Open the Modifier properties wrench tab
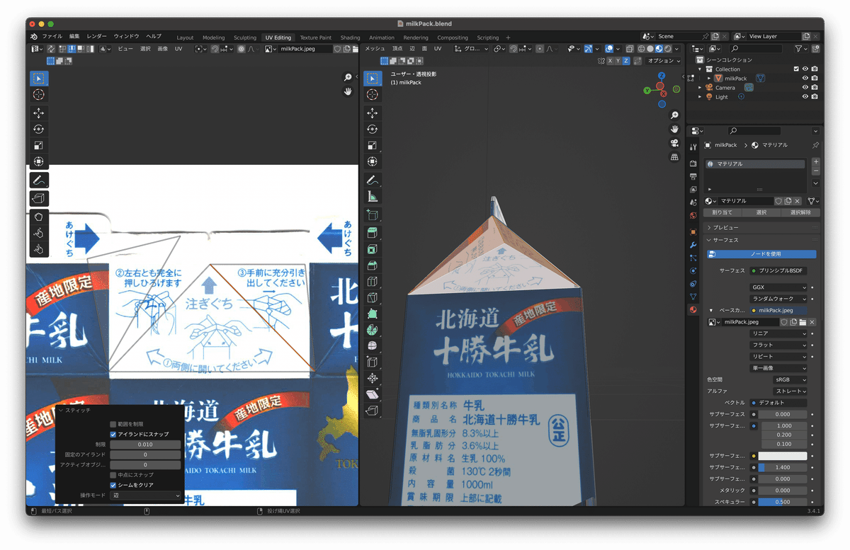The height and width of the screenshot is (550, 850). click(693, 244)
